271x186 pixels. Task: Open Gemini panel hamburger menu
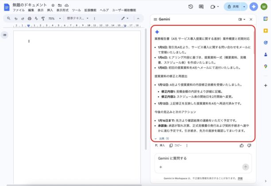coord(155,19)
